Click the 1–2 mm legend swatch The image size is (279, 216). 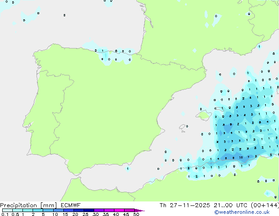pos(28,210)
